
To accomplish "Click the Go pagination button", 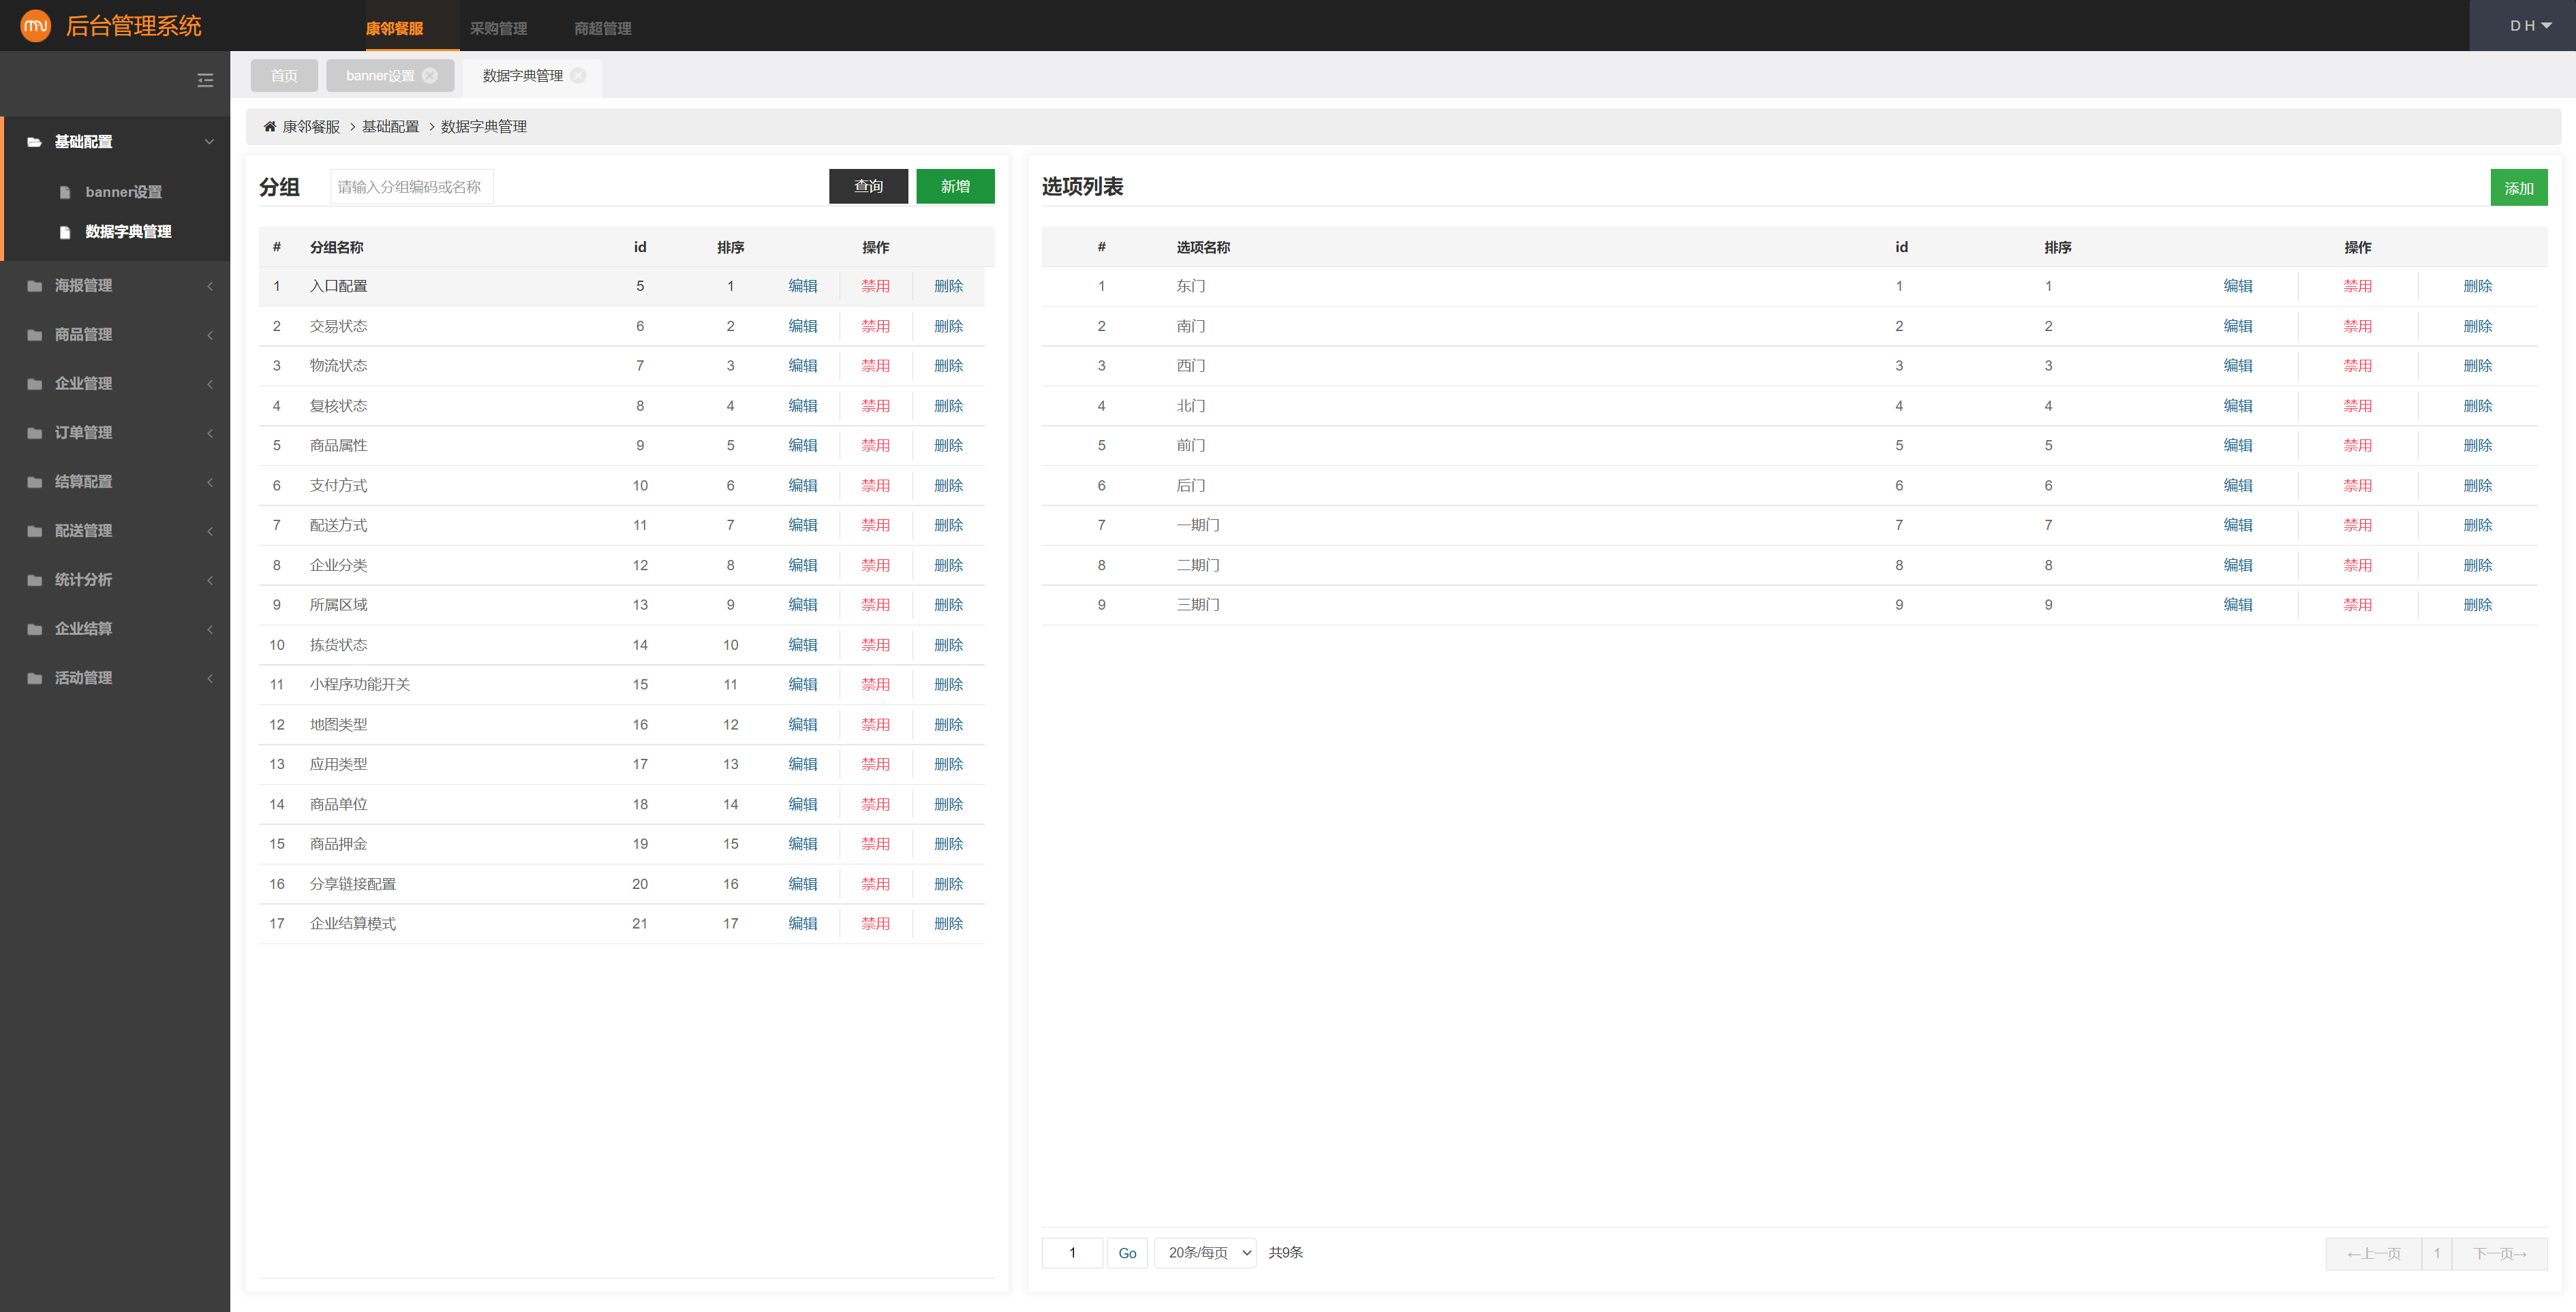I will 1127,1253.
